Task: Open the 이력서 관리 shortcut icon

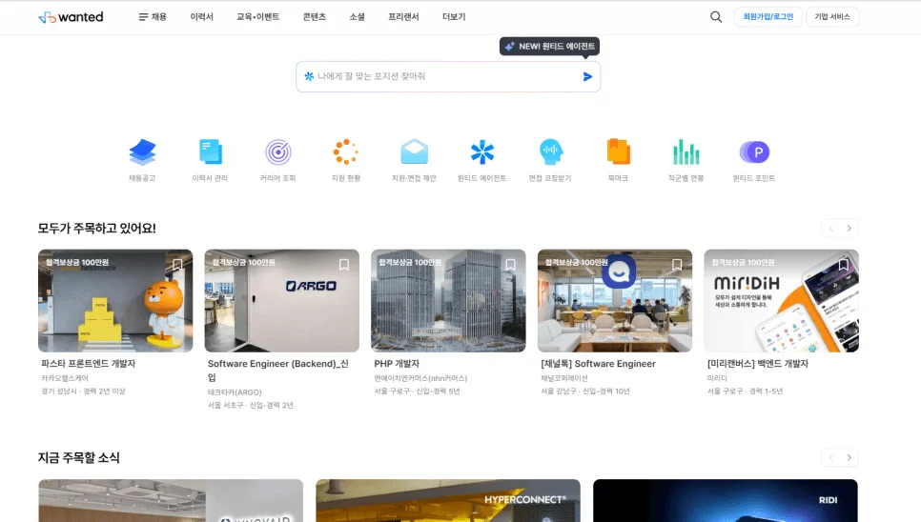Action: pos(211,152)
